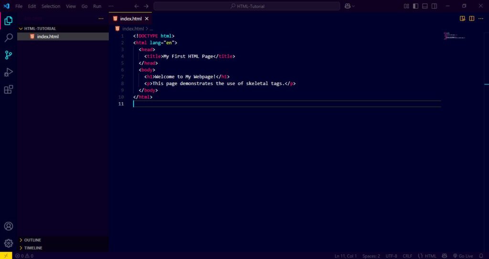Show errors and warnings count

pyautogui.click(x=24, y=256)
